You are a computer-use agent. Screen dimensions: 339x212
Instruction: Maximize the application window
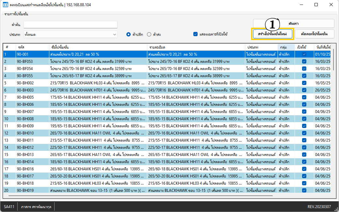click(x=316, y=5)
